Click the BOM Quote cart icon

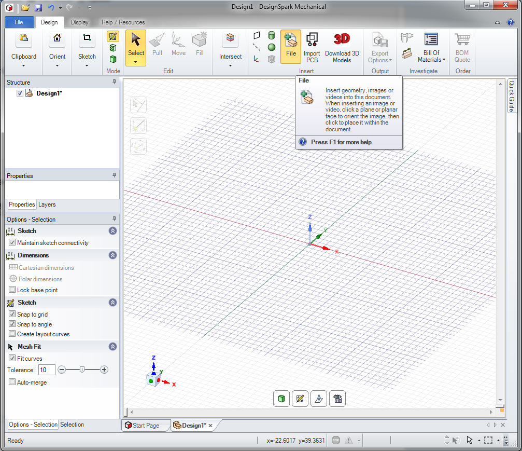tap(462, 39)
